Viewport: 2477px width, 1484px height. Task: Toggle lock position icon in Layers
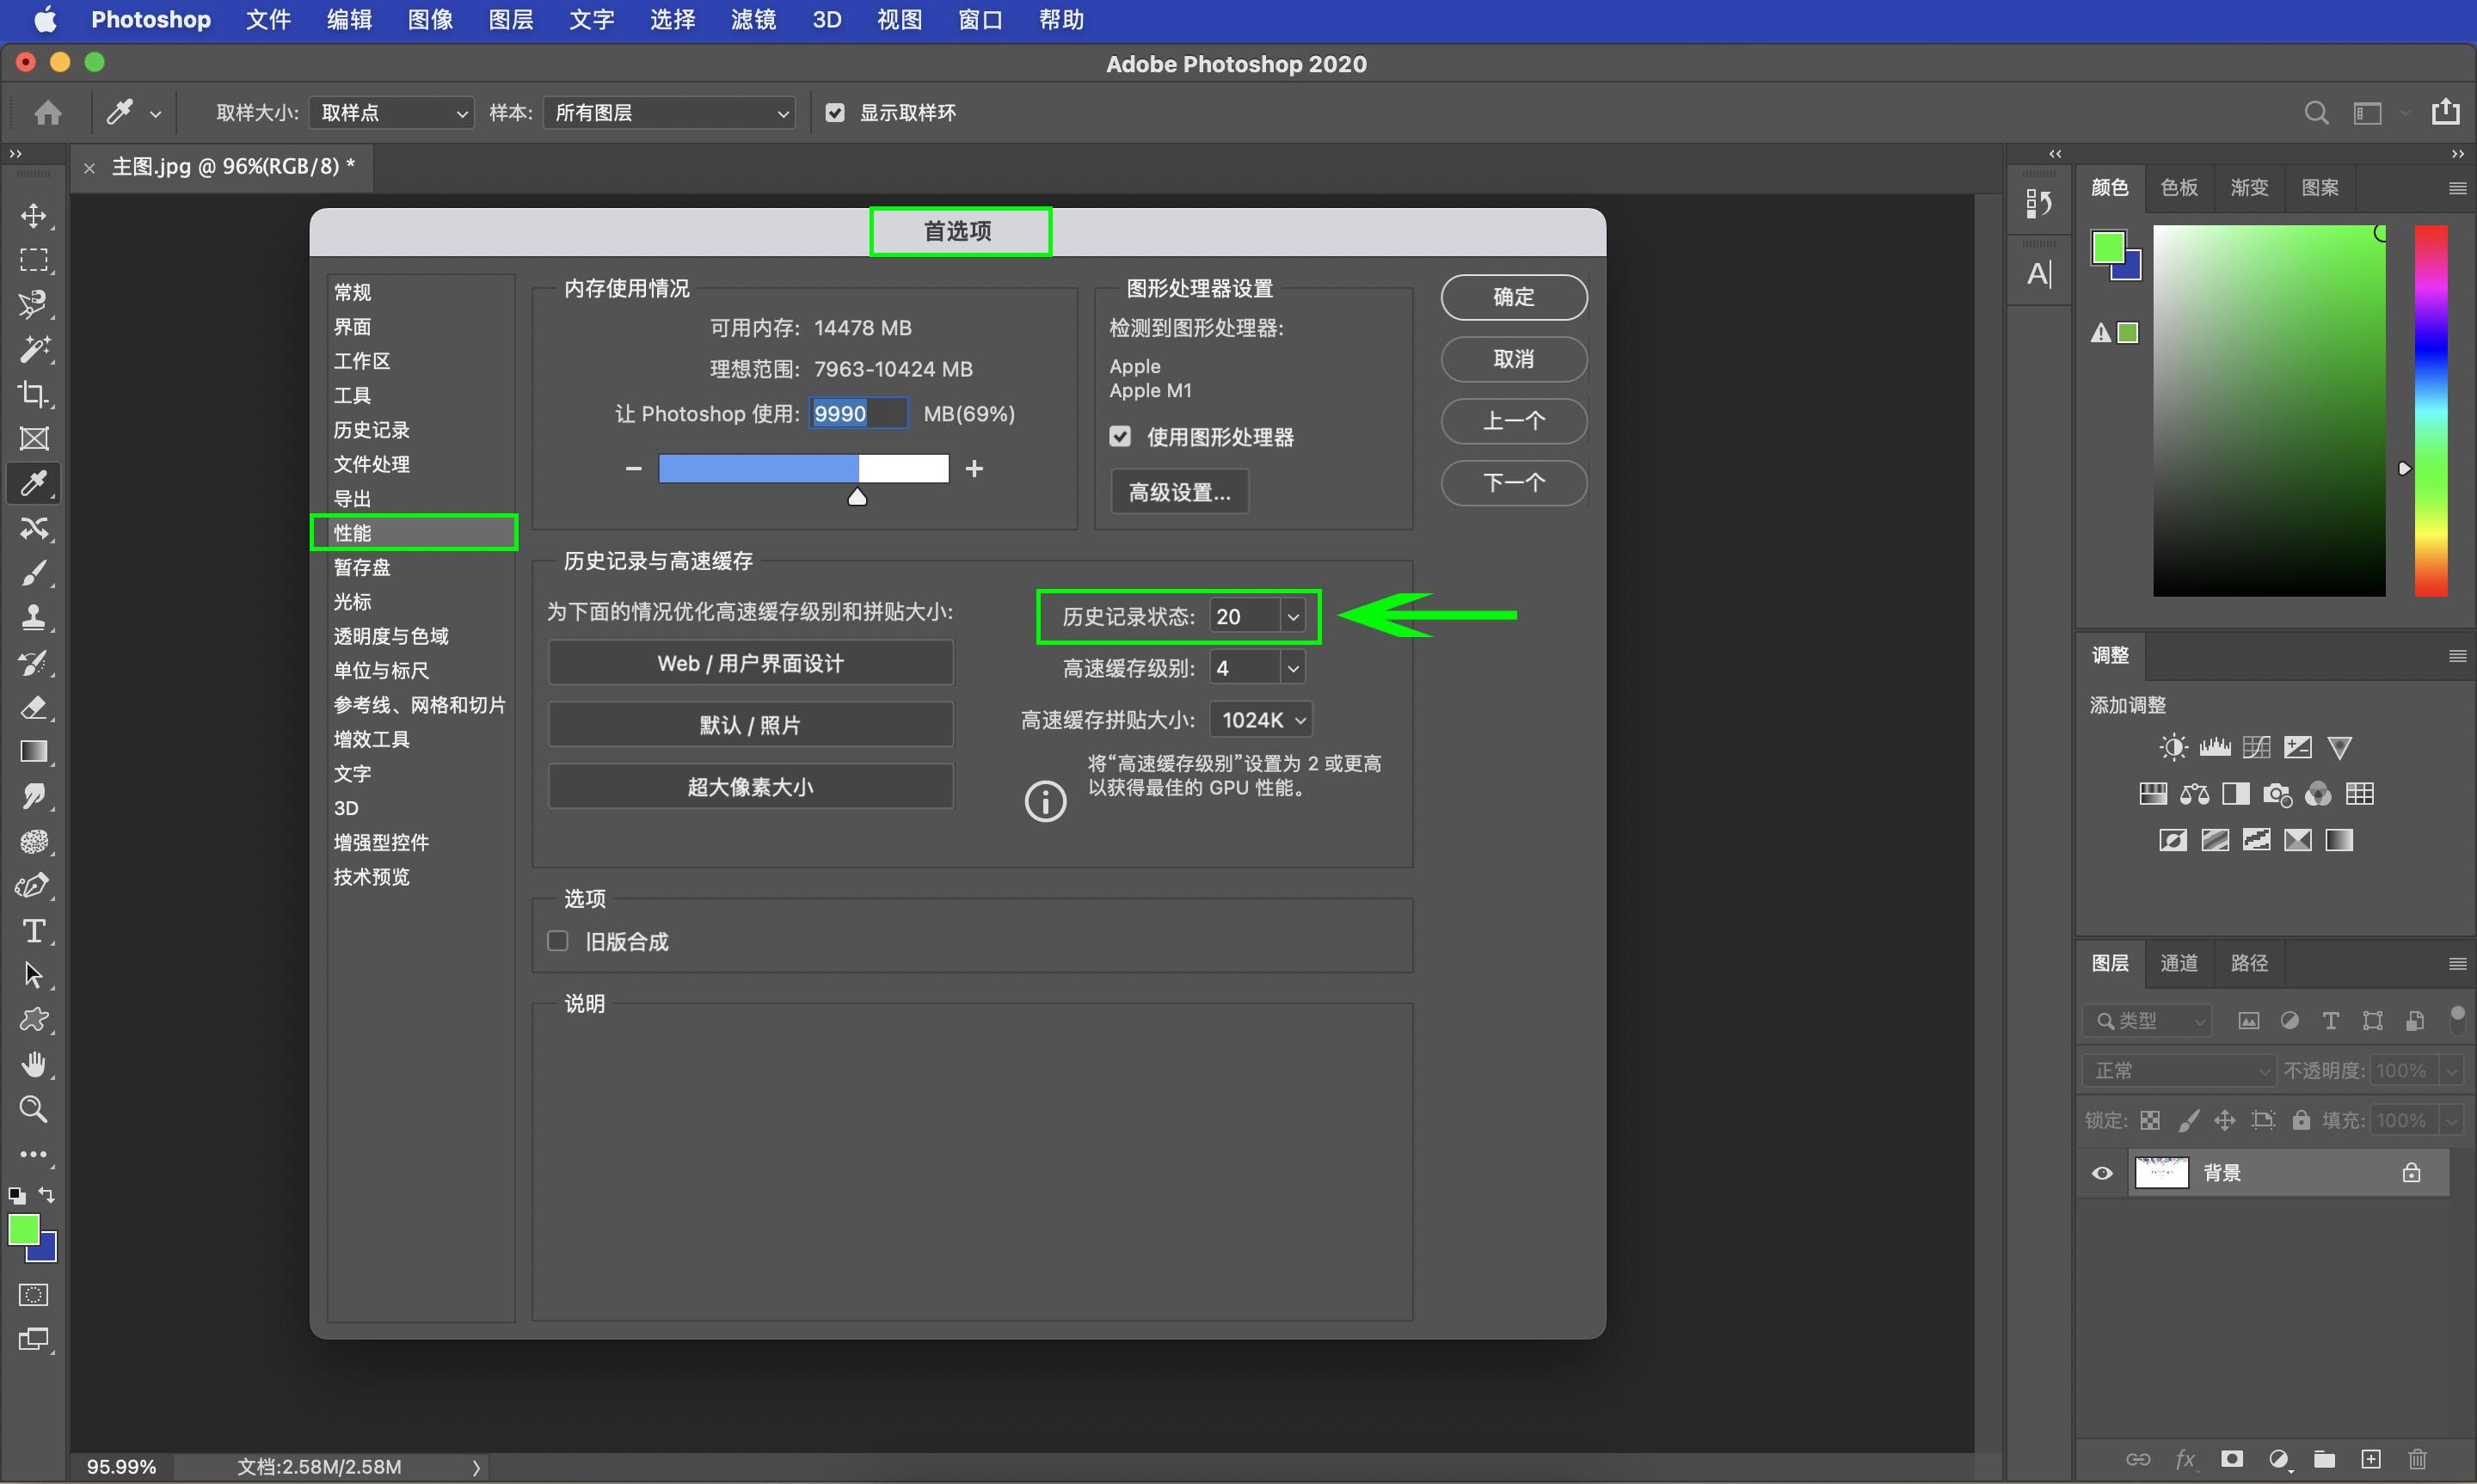[x=2225, y=1120]
